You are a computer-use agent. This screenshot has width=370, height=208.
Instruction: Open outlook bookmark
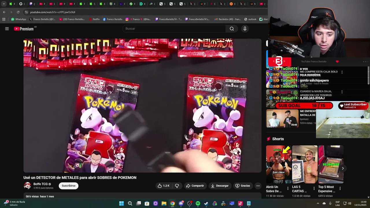(x=250, y=19)
